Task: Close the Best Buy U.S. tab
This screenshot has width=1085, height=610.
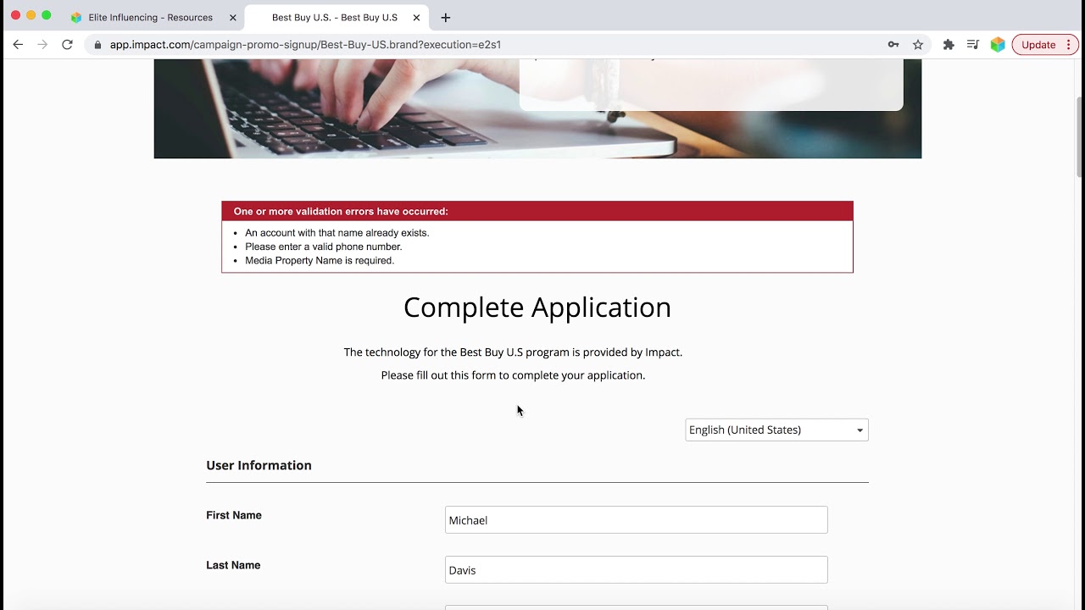Action: (416, 17)
